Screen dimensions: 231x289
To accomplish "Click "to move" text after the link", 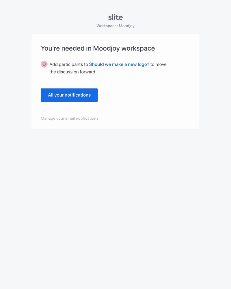I will pos(159,64).
